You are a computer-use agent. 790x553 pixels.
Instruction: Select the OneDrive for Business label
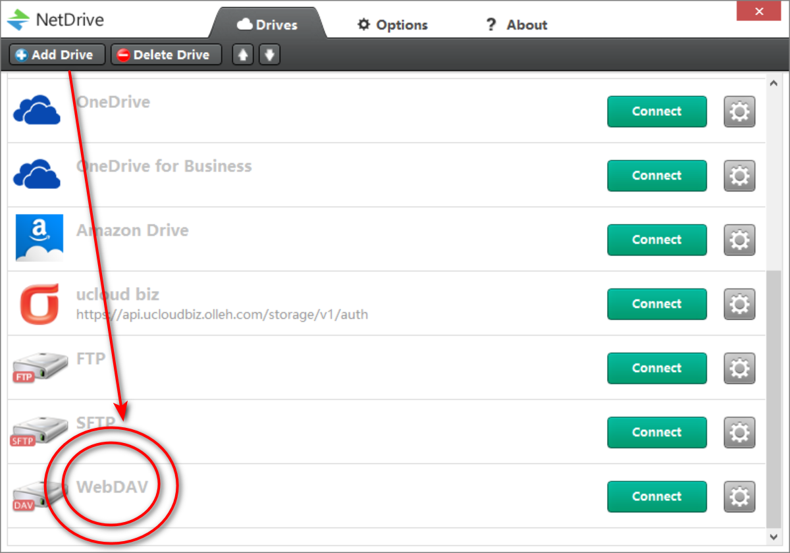164,166
